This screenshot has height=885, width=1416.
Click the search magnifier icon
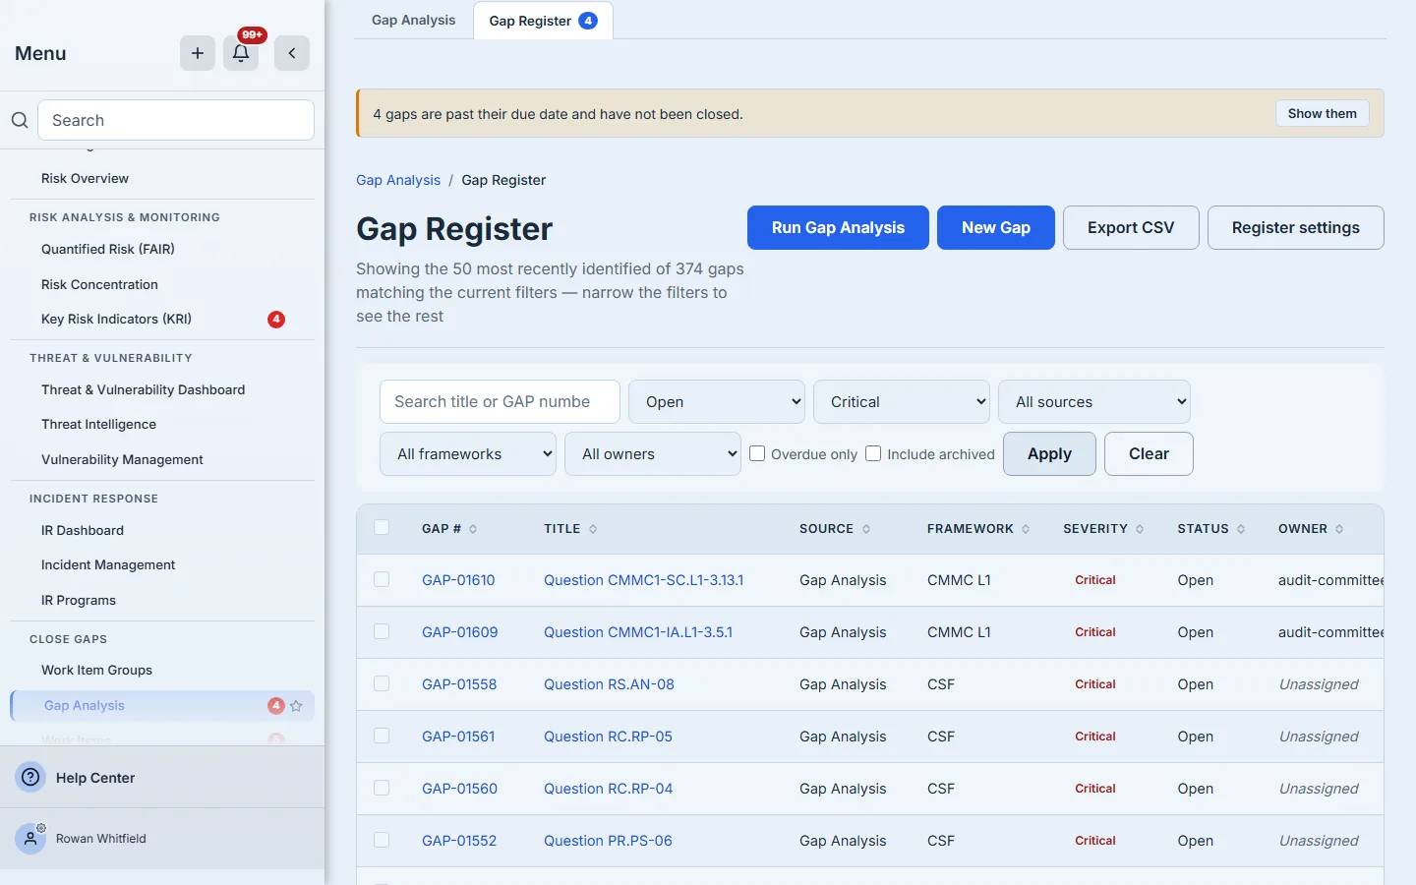pos(20,120)
